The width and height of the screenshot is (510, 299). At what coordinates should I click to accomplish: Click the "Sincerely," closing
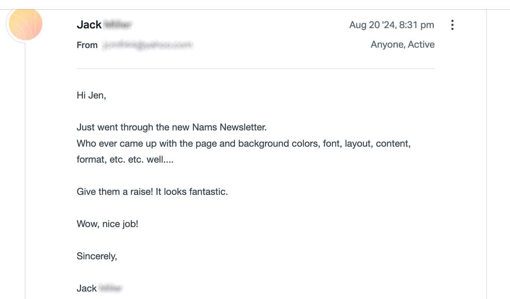pyautogui.click(x=97, y=256)
